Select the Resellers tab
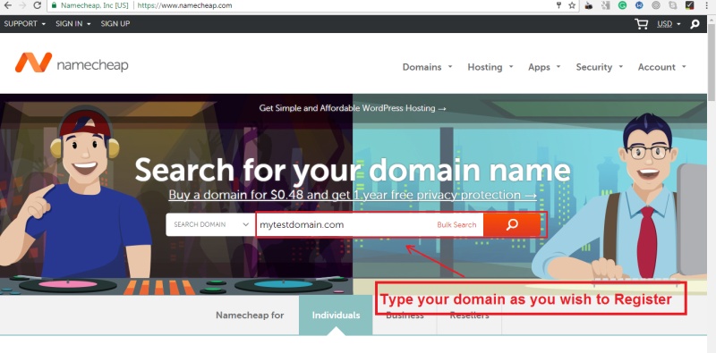Viewport: 716px width, 353px height. click(x=469, y=315)
